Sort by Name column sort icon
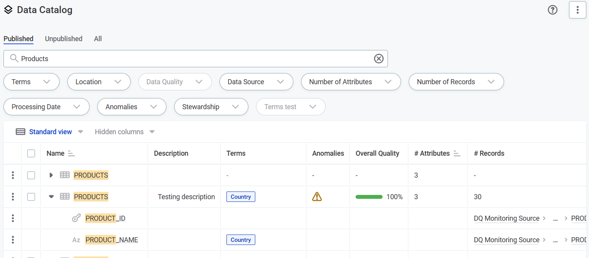This screenshot has height=258, width=589. [x=71, y=153]
